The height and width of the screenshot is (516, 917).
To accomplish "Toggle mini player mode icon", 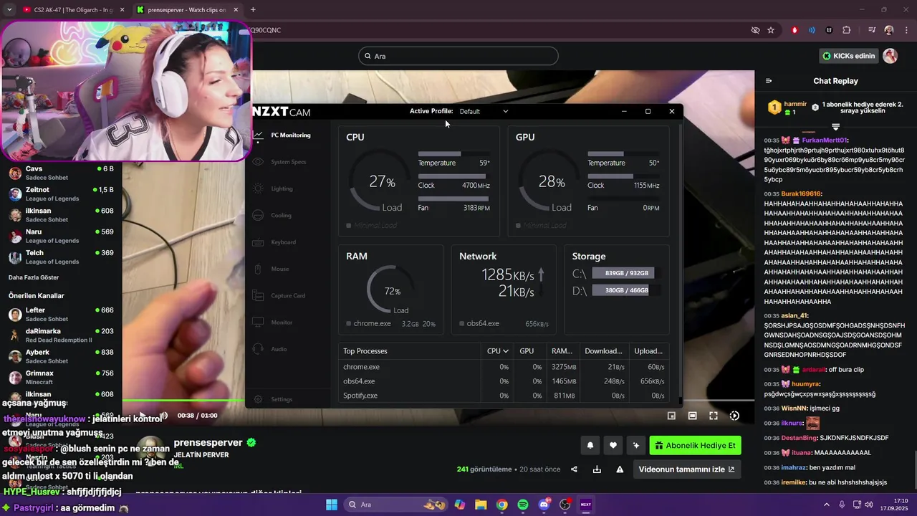I will (x=671, y=416).
